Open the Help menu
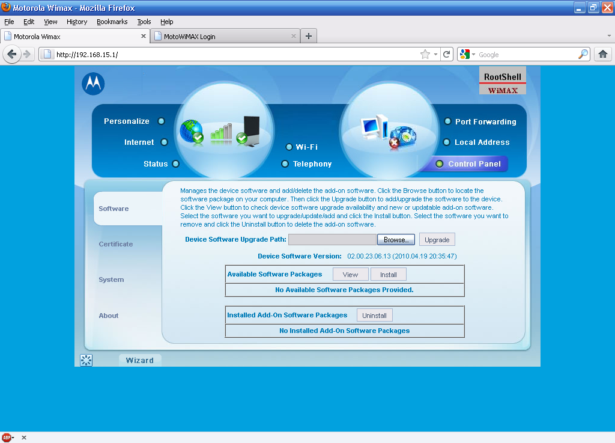 (x=167, y=22)
